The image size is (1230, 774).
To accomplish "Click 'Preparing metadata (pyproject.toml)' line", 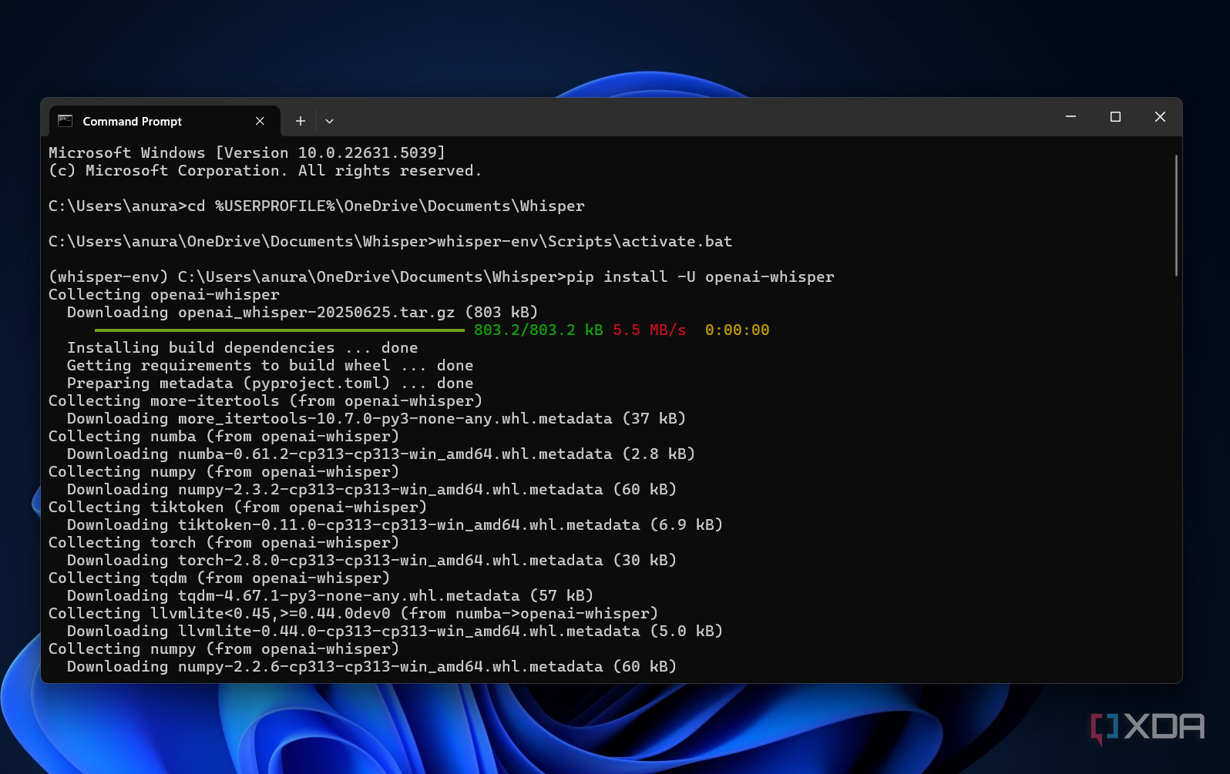I will 270,383.
